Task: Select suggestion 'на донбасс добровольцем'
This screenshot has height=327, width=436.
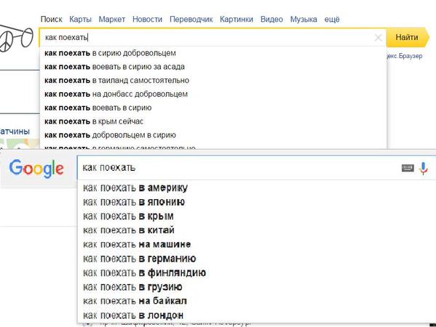Action: [x=213, y=94]
